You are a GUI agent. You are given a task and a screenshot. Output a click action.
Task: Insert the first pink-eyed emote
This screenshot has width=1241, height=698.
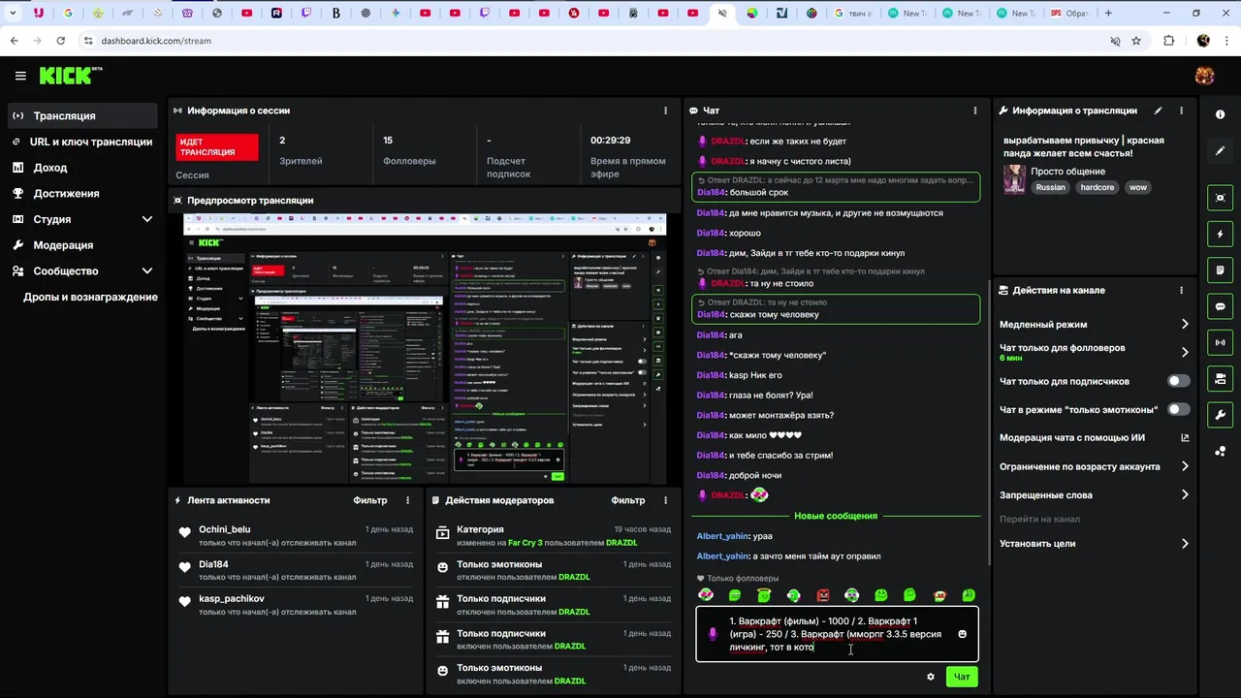(x=706, y=595)
